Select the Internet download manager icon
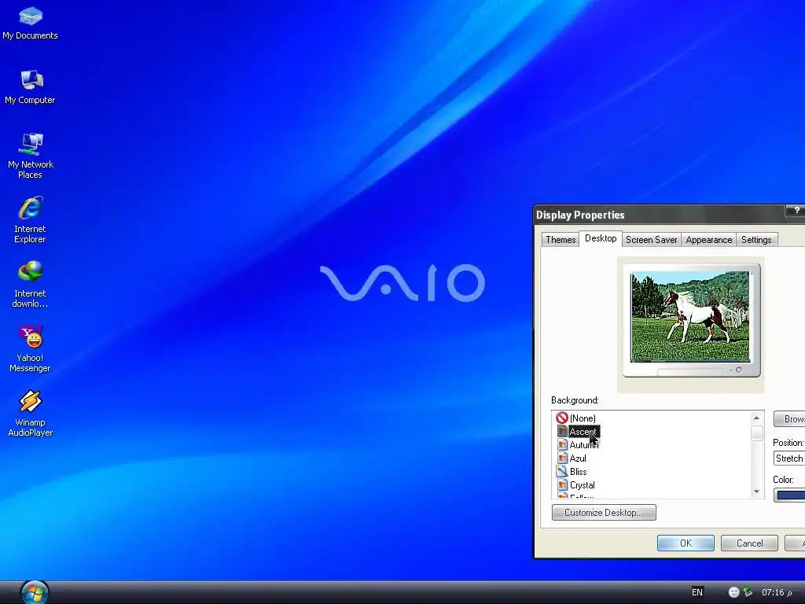The image size is (805, 604). pyautogui.click(x=31, y=285)
